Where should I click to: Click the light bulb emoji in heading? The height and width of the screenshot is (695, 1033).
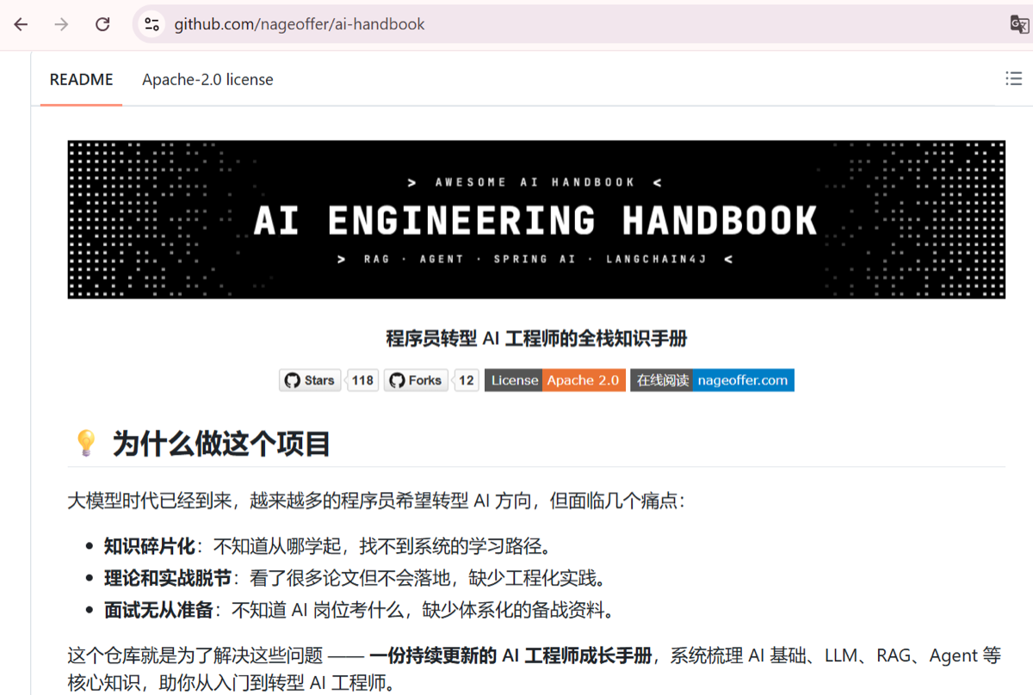[x=86, y=444]
